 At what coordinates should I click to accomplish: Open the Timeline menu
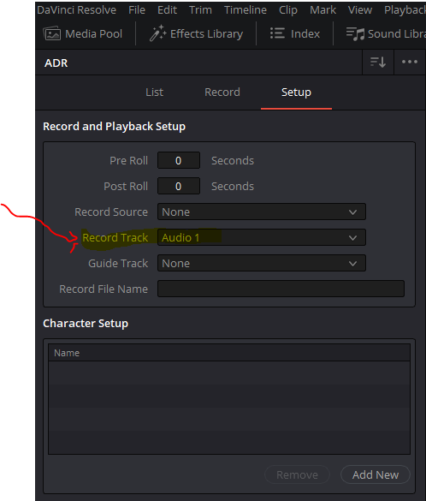click(246, 10)
